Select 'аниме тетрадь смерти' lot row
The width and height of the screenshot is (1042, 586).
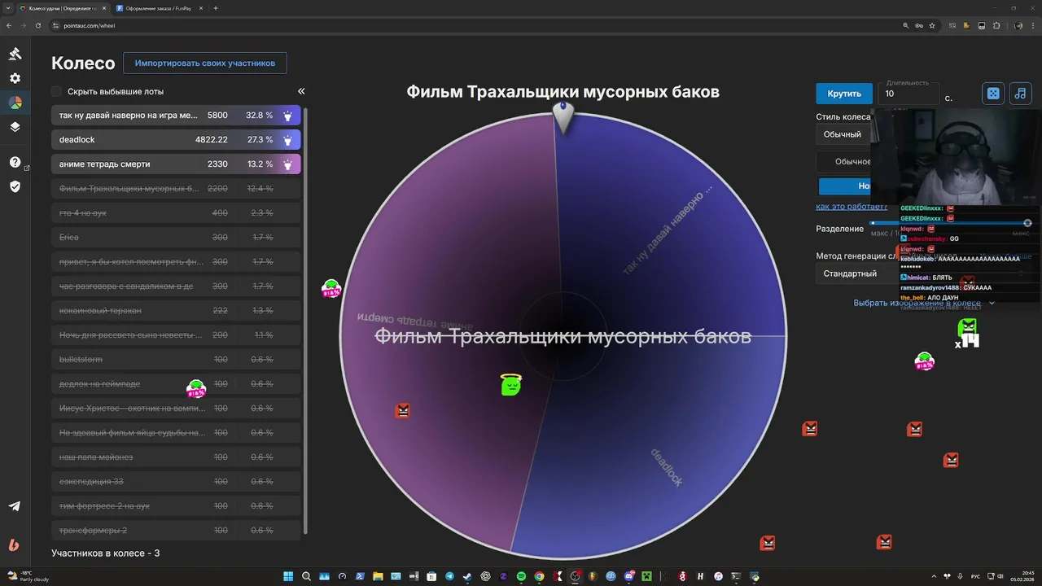(x=176, y=164)
